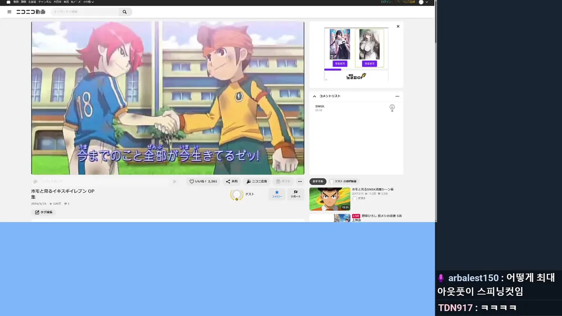Screen dimensions: 562x316
Task: Close the advertisement with the X icon
Action: point(398,26)
